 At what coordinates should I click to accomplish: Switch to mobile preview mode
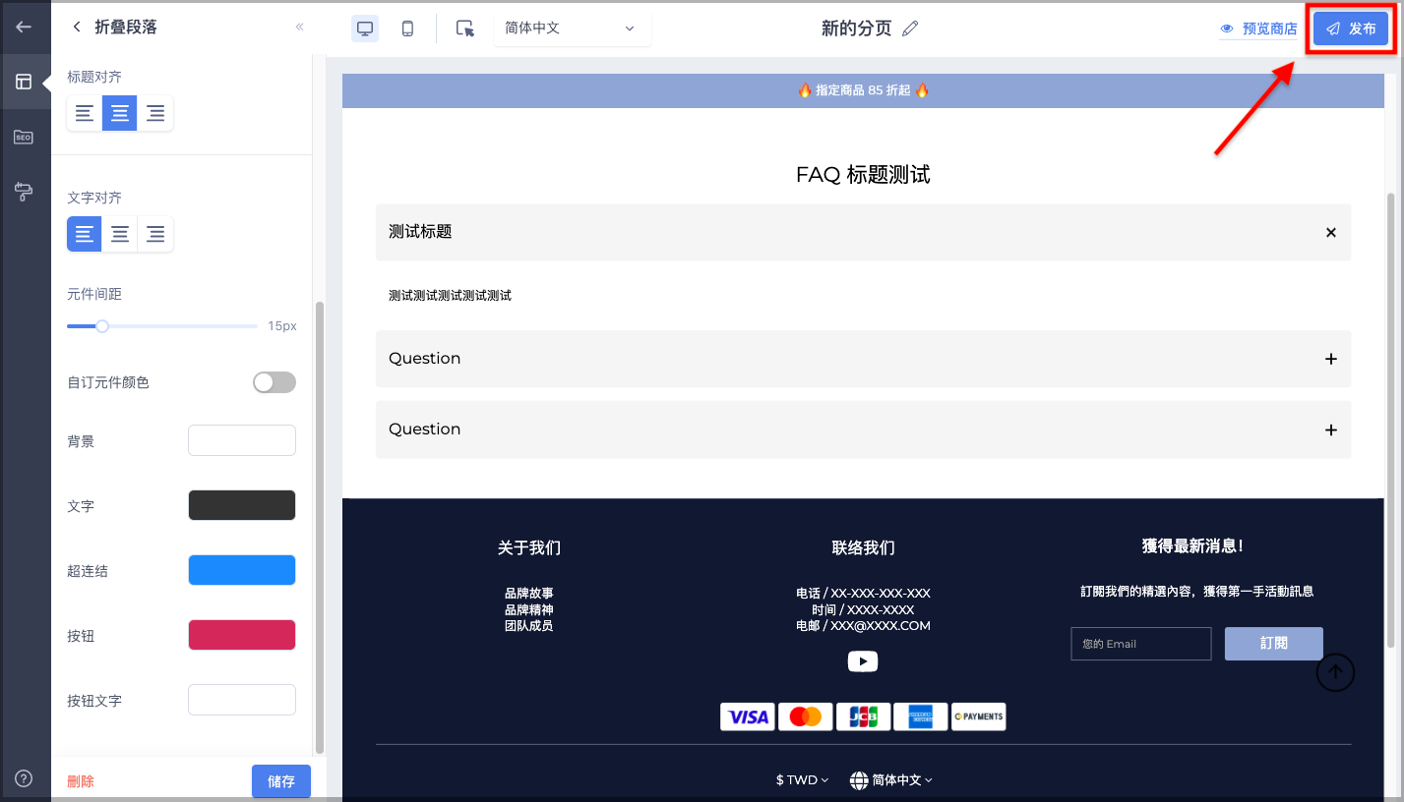tap(407, 29)
